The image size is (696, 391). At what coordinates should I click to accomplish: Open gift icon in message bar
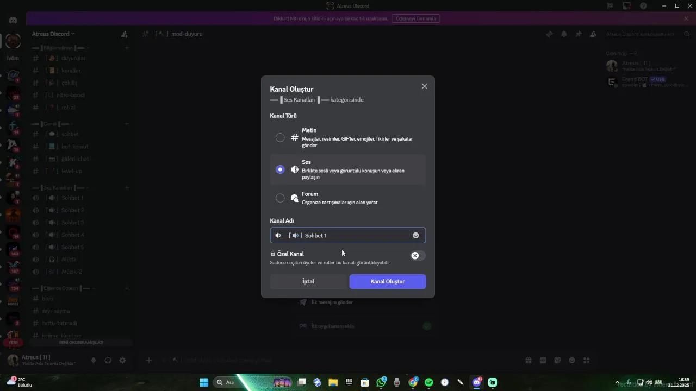[x=528, y=360]
